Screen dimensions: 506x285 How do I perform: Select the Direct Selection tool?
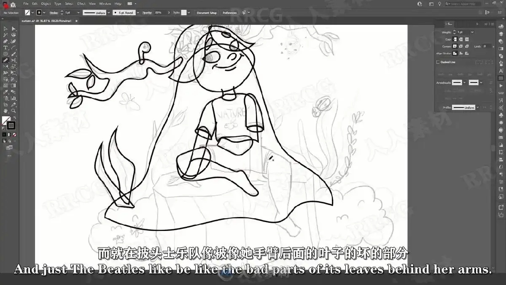tap(13, 29)
